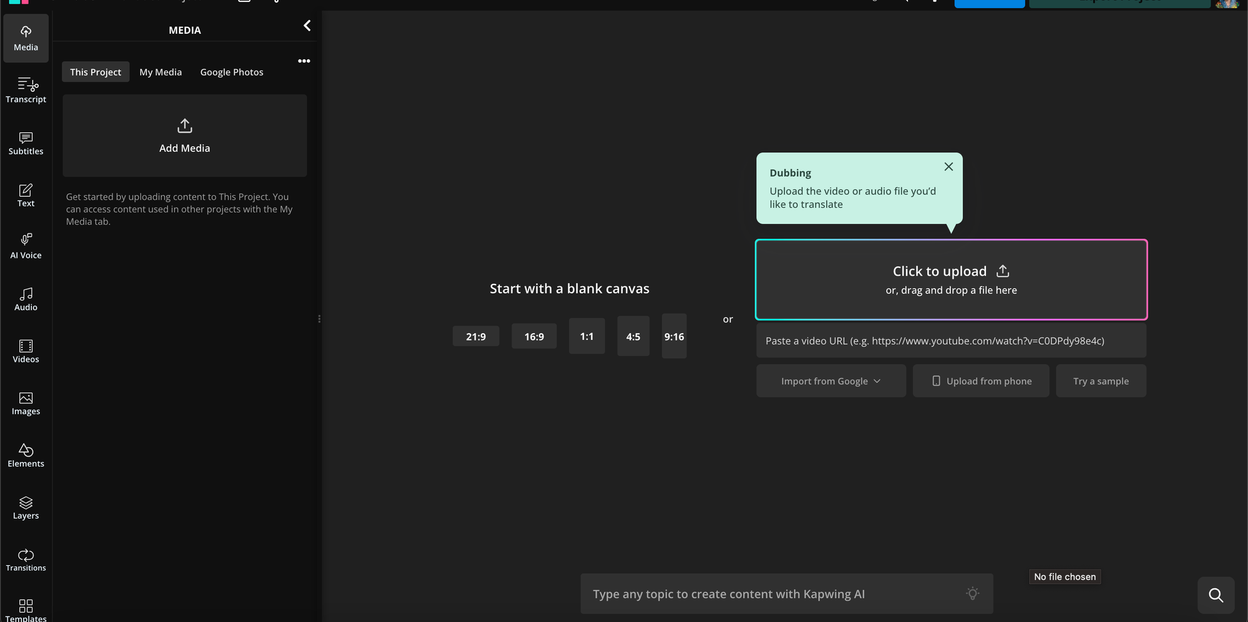Viewport: 1248px width, 622px height.
Task: Start a 16:9 blank canvas
Action: pyautogui.click(x=534, y=336)
